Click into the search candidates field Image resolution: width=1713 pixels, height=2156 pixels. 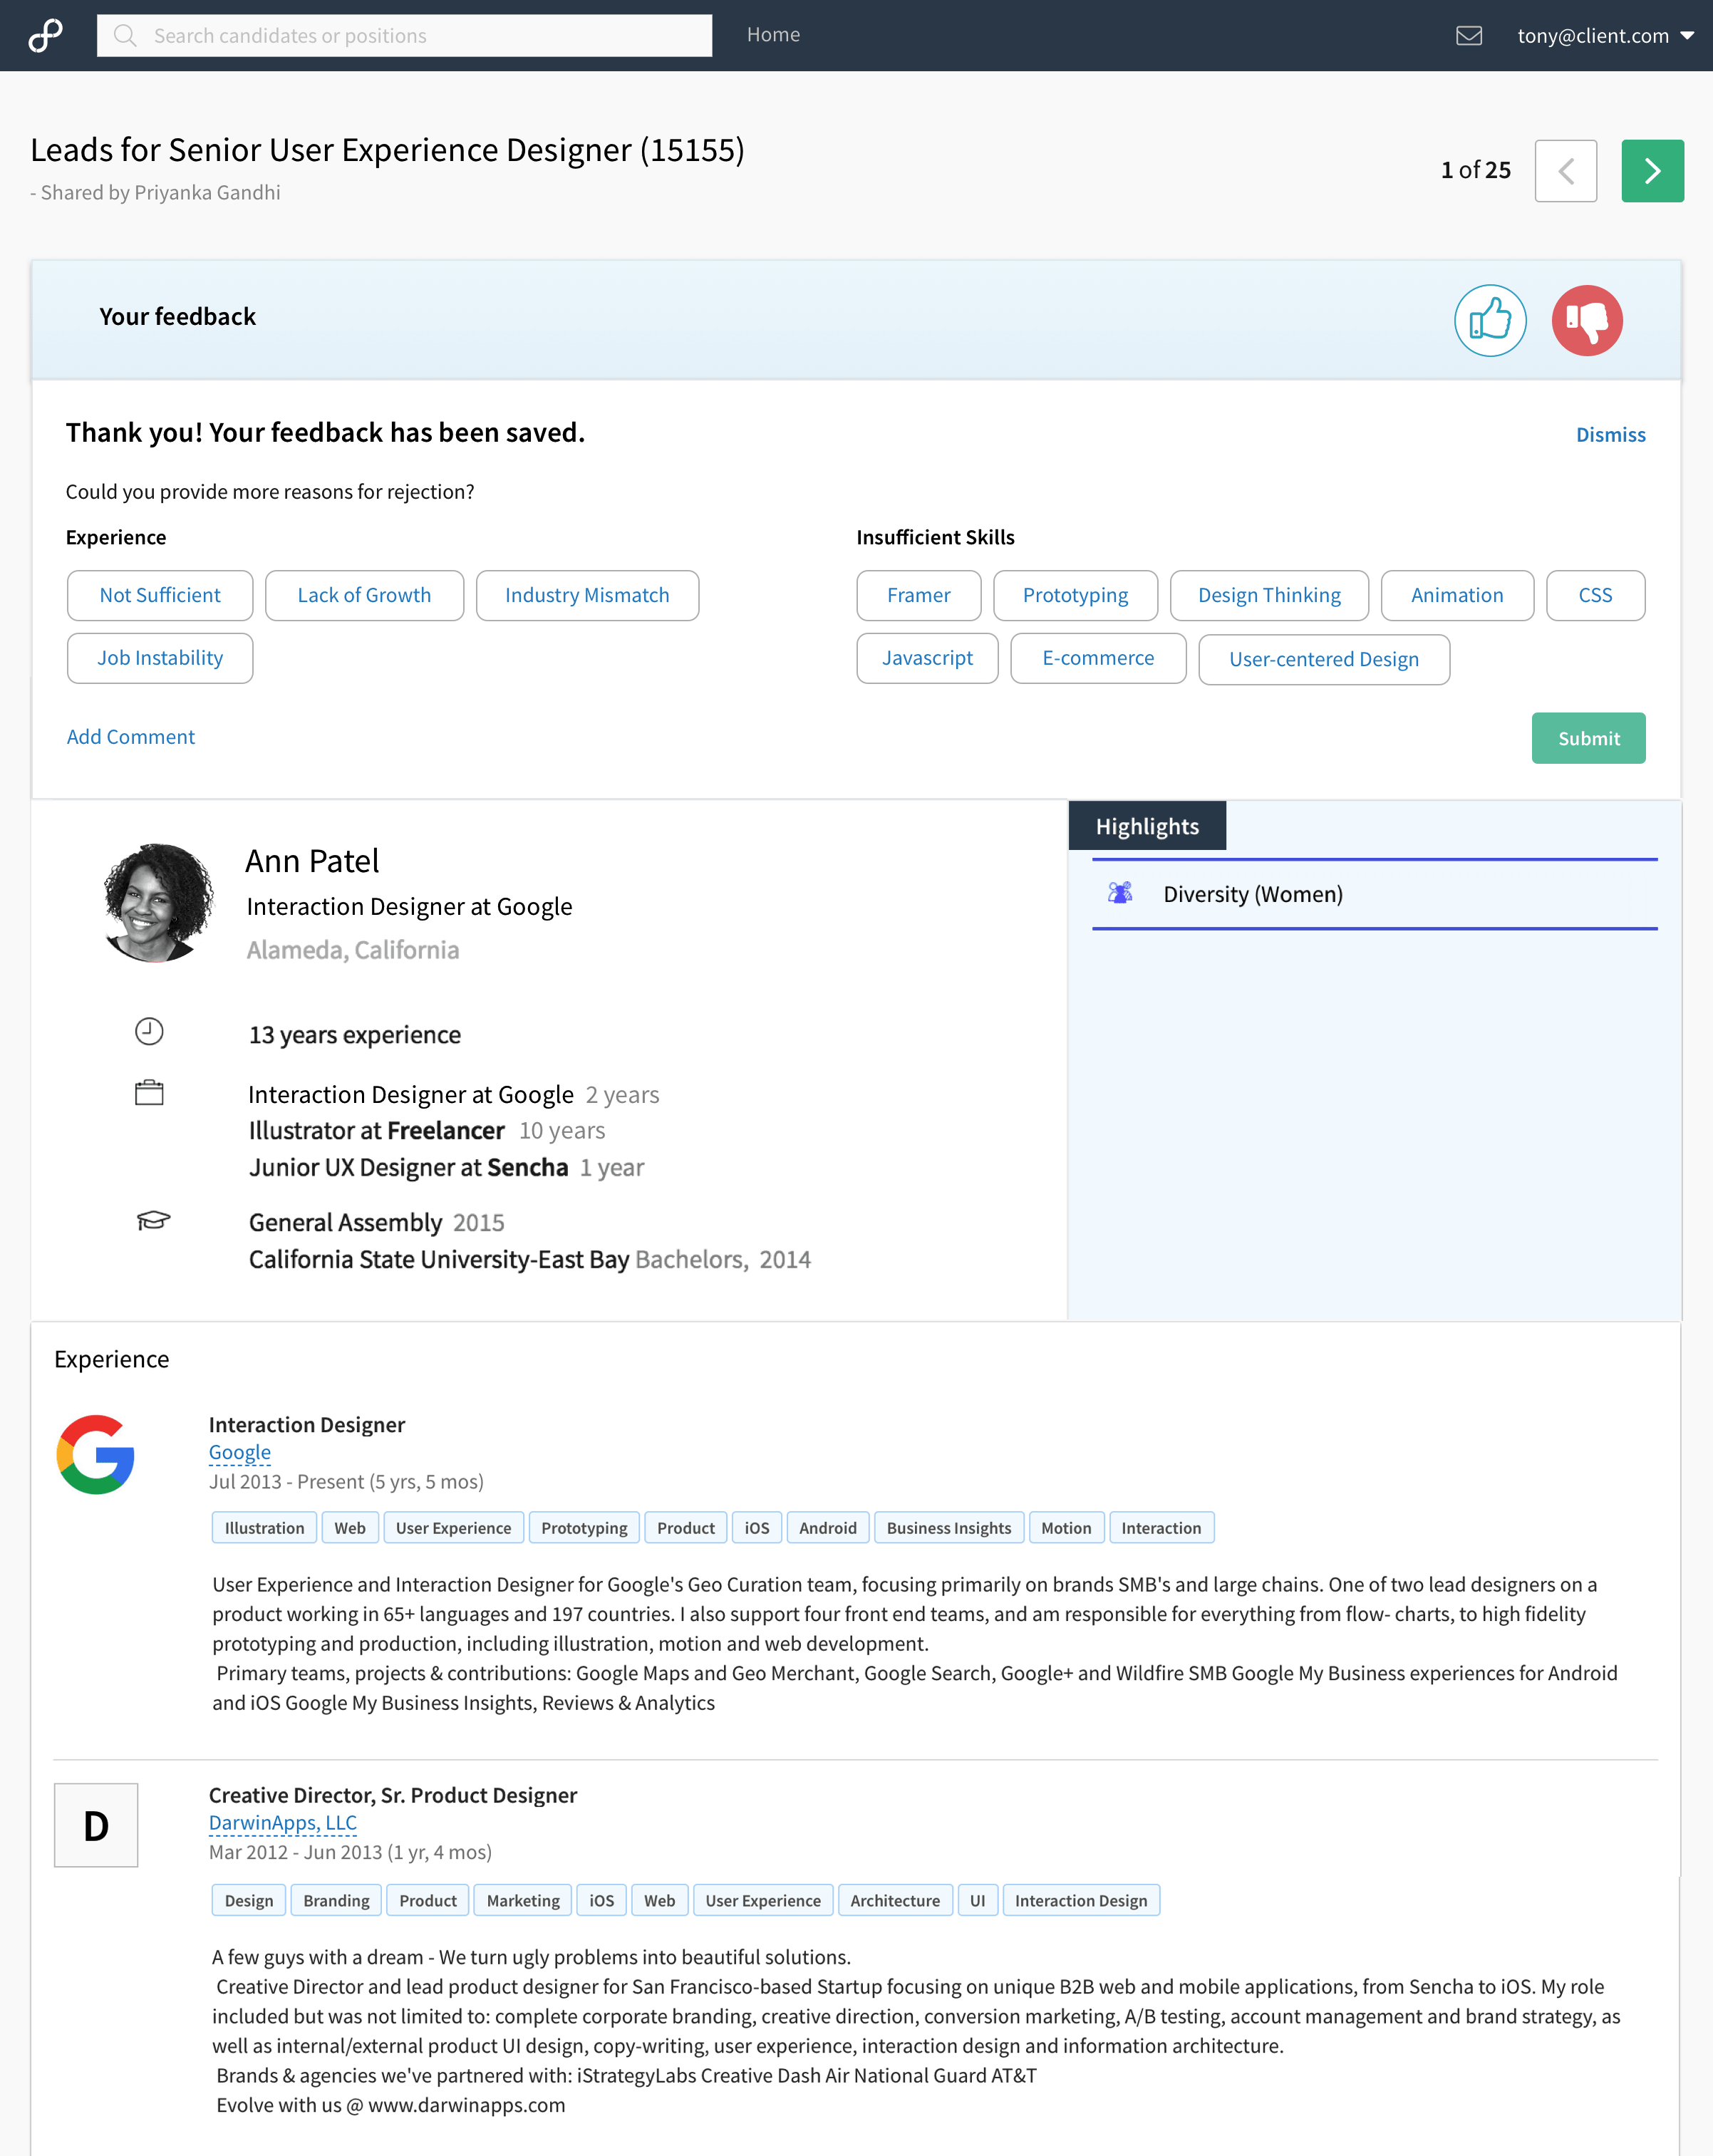point(404,35)
